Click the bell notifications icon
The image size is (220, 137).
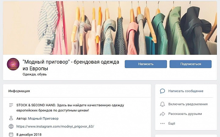tap(162, 104)
